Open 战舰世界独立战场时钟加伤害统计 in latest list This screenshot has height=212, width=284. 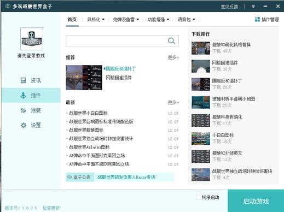(101, 139)
